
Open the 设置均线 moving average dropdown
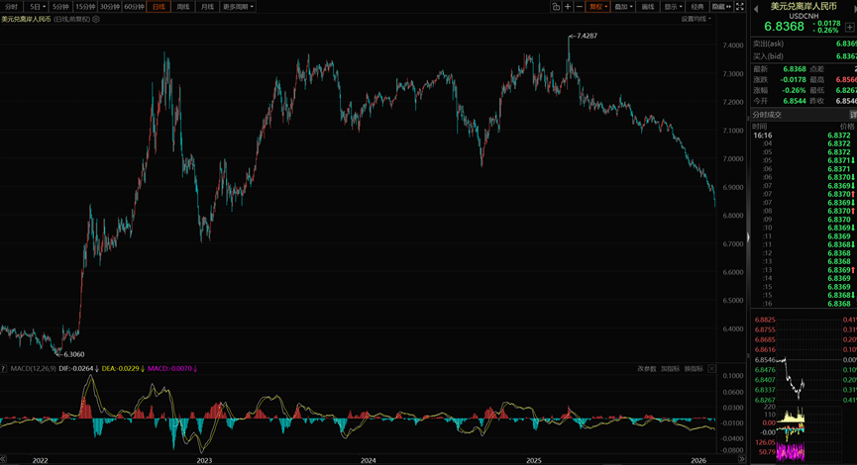point(689,19)
